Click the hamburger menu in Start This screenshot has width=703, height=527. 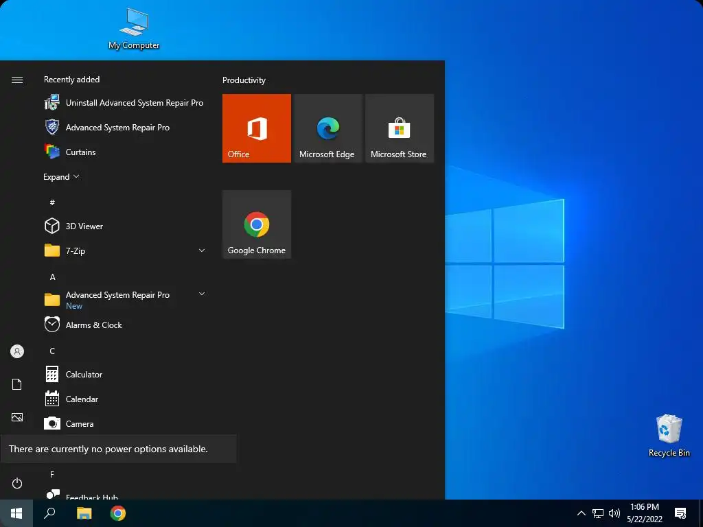pyautogui.click(x=17, y=80)
